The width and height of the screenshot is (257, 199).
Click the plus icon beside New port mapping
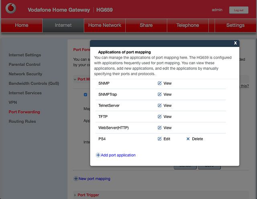click(x=76, y=179)
